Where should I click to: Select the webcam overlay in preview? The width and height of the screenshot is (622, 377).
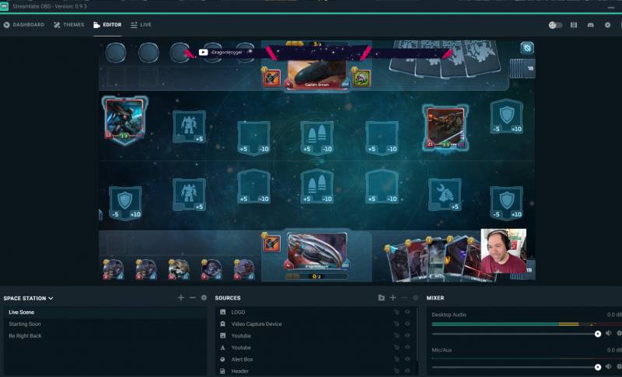[x=503, y=251]
